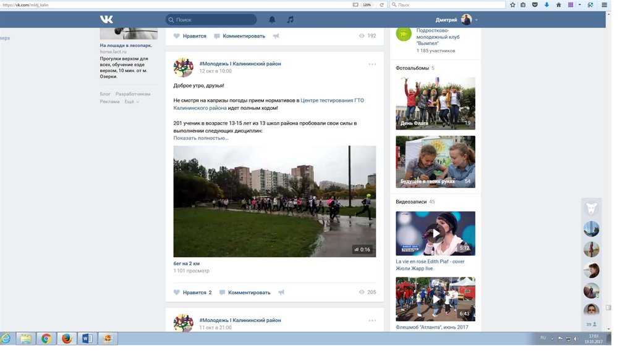The width and height of the screenshot is (633, 354).
Task: Click the VK logo in the header
Action: pyautogui.click(x=106, y=20)
